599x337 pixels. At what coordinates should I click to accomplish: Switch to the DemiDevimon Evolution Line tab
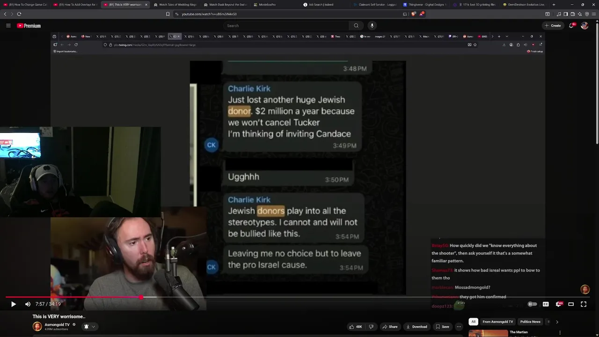coord(524,5)
